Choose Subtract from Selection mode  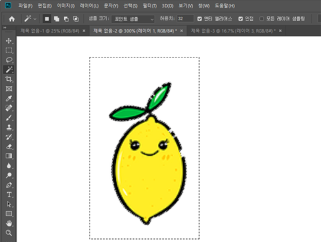coord(66,19)
